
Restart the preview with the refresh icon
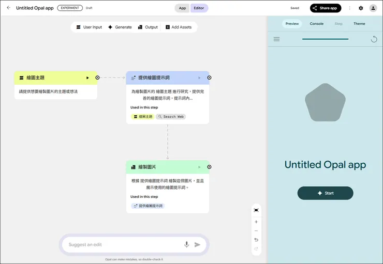pos(374,39)
